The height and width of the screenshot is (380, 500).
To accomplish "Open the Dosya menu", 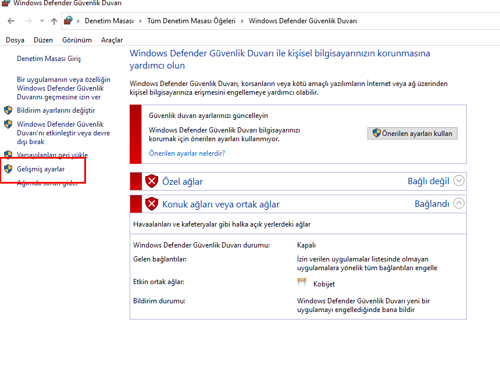I will (x=15, y=40).
